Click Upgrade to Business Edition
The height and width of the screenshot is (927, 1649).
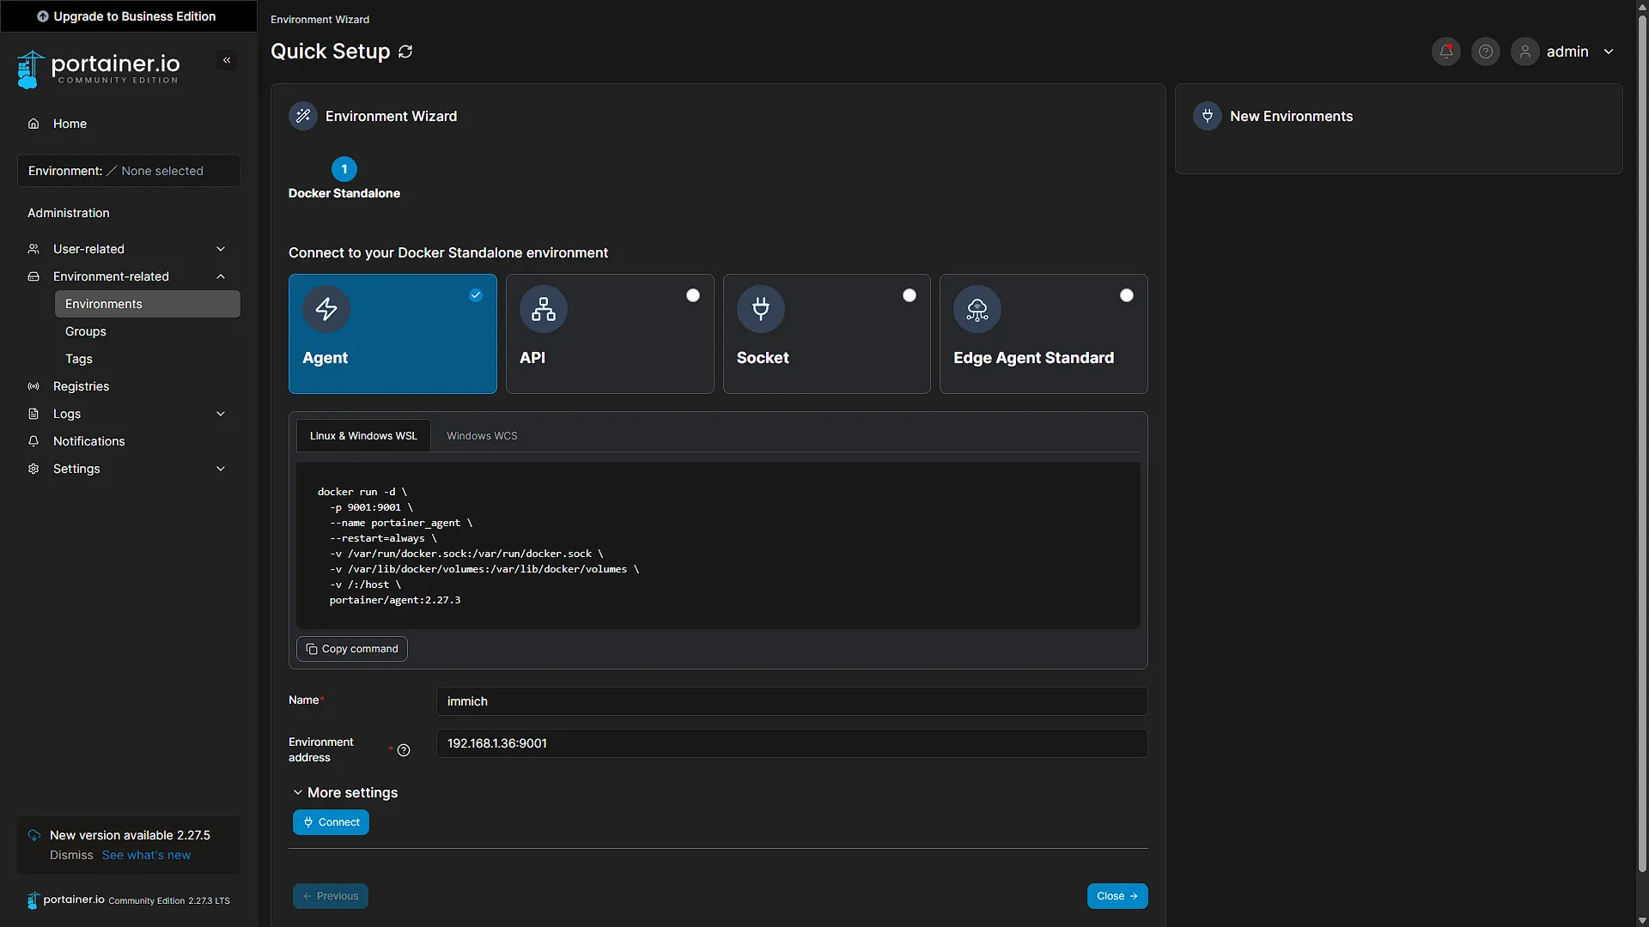point(129,16)
